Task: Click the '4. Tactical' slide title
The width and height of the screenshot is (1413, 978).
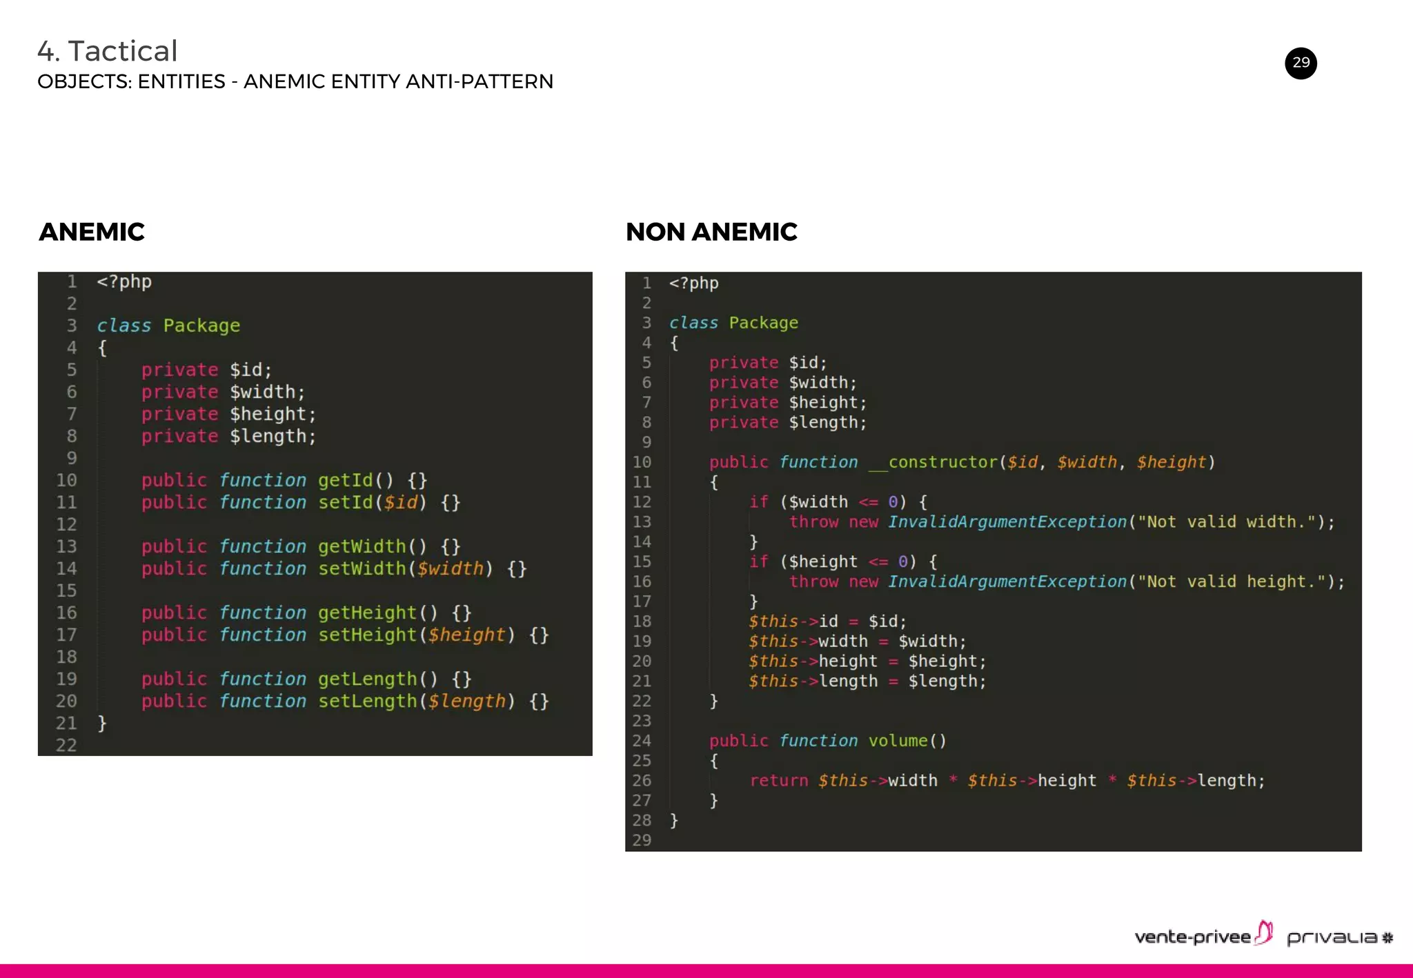Action: point(108,51)
